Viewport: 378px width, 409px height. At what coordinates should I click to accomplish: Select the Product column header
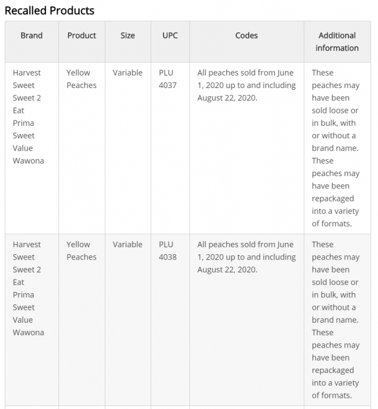click(82, 35)
